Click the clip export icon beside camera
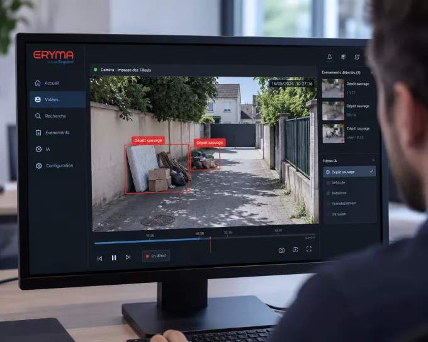428x342 pixels. (x=295, y=250)
